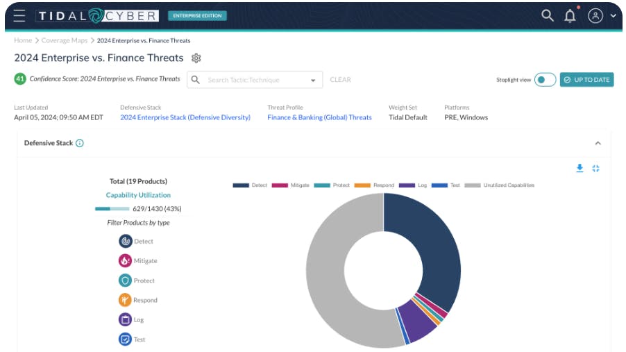The width and height of the screenshot is (626, 352).
Task: Expand the user account menu
Action: [601, 16]
